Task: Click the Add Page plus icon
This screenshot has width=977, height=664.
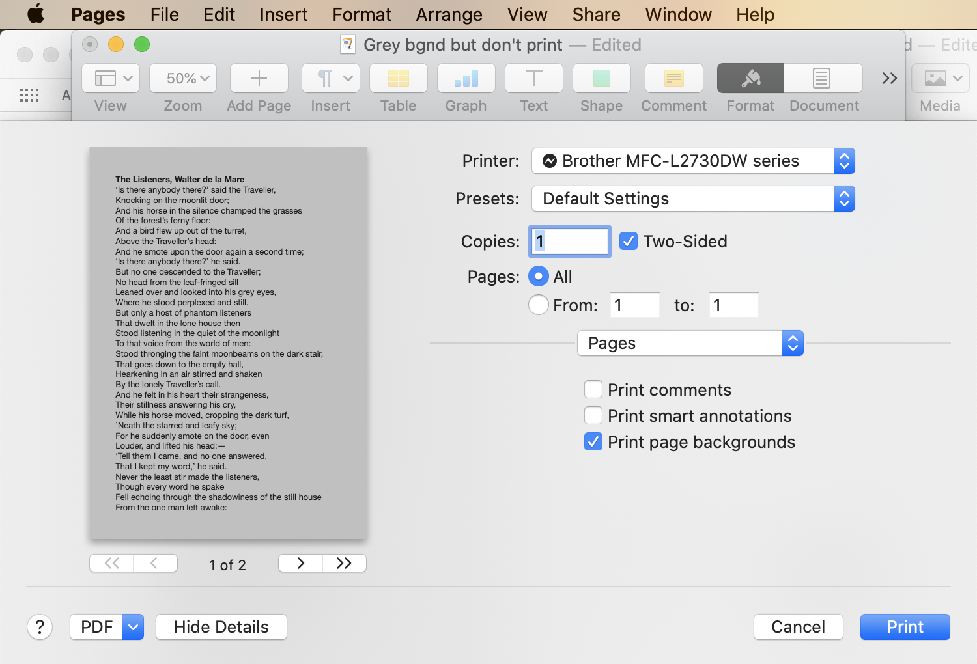Action: pos(259,79)
